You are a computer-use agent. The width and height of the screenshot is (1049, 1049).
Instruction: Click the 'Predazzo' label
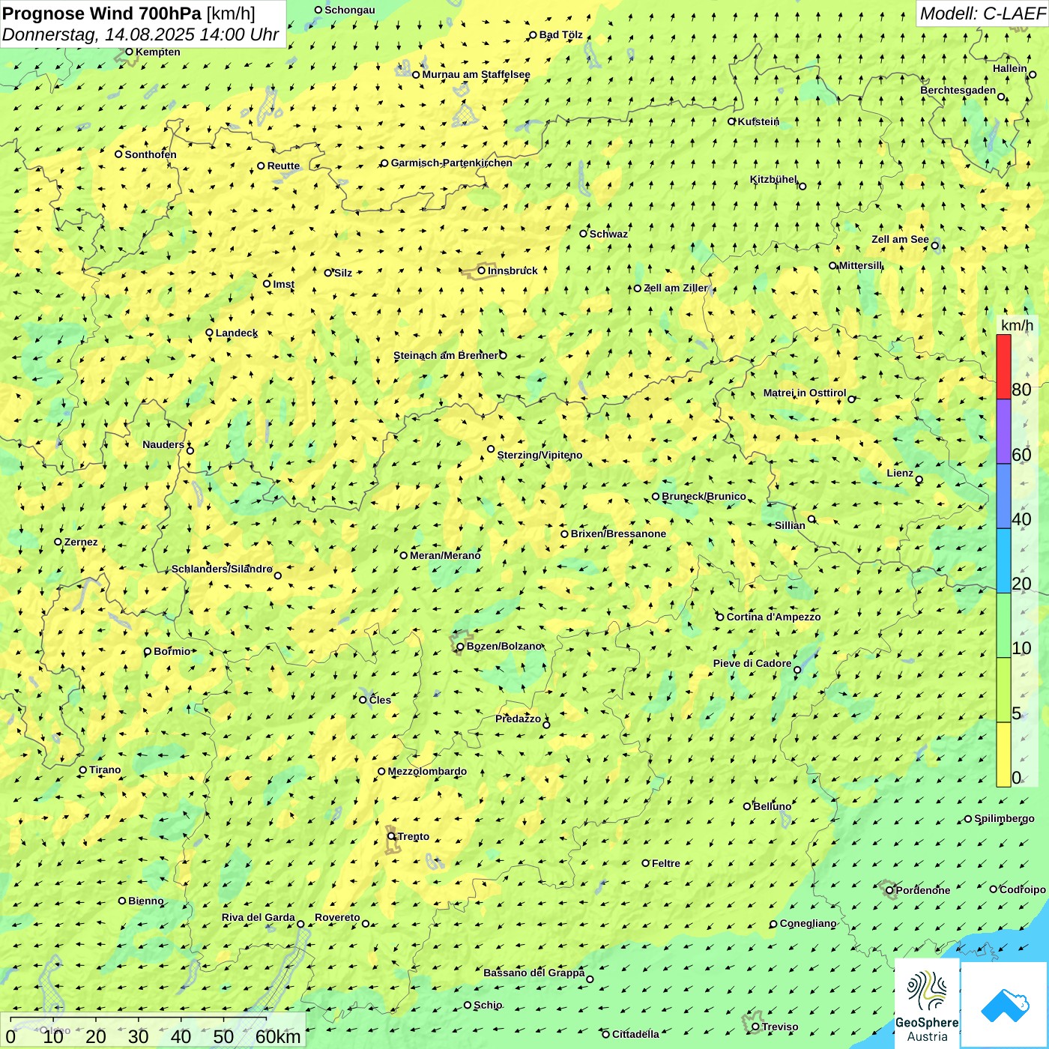518,719
